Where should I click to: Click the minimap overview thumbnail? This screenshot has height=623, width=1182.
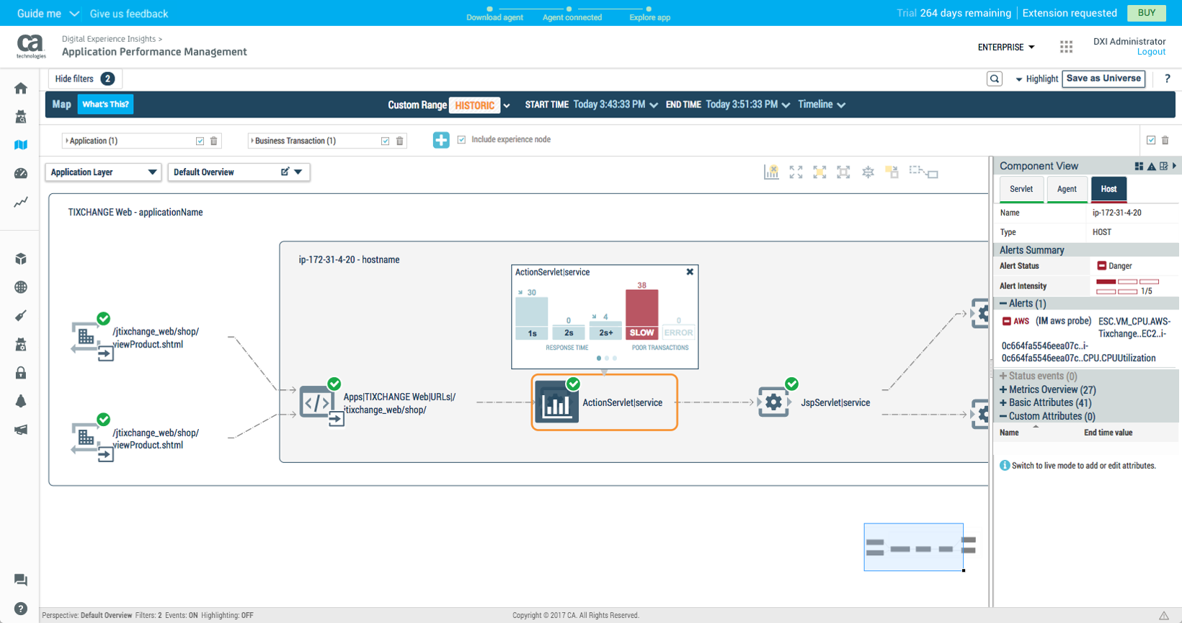coord(913,547)
